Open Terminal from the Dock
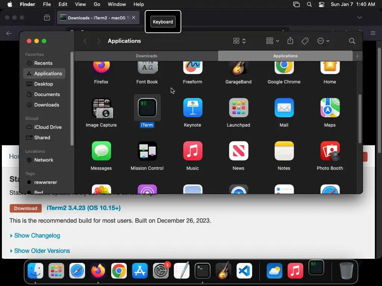The height and width of the screenshot is (286, 382). click(x=203, y=271)
